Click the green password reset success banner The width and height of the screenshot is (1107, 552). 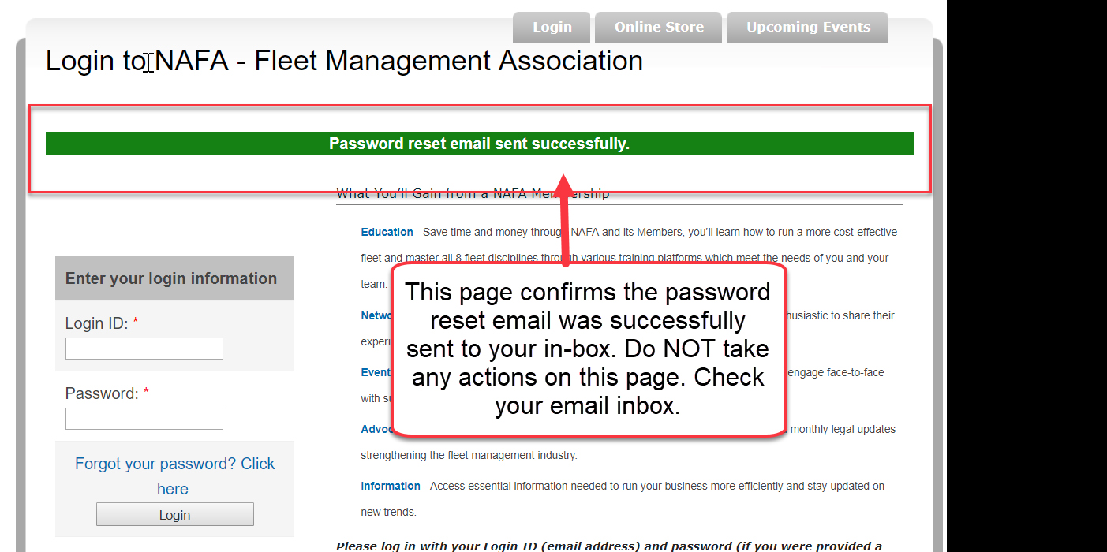point(479,144)
